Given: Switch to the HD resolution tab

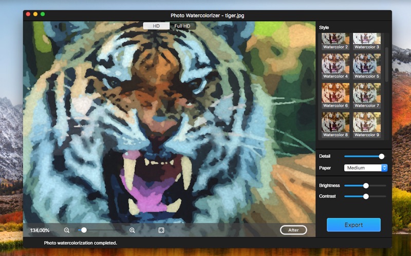Looking at the screenshot, I should tap(156, 26).
